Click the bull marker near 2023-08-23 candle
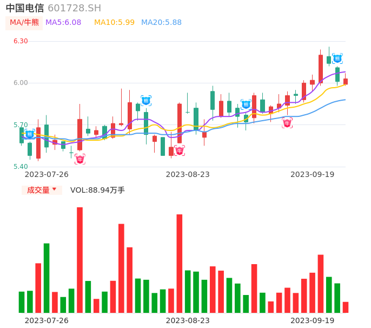Viewport: 371px width, 328px height. pyautogui.click(x=180, y=150)
